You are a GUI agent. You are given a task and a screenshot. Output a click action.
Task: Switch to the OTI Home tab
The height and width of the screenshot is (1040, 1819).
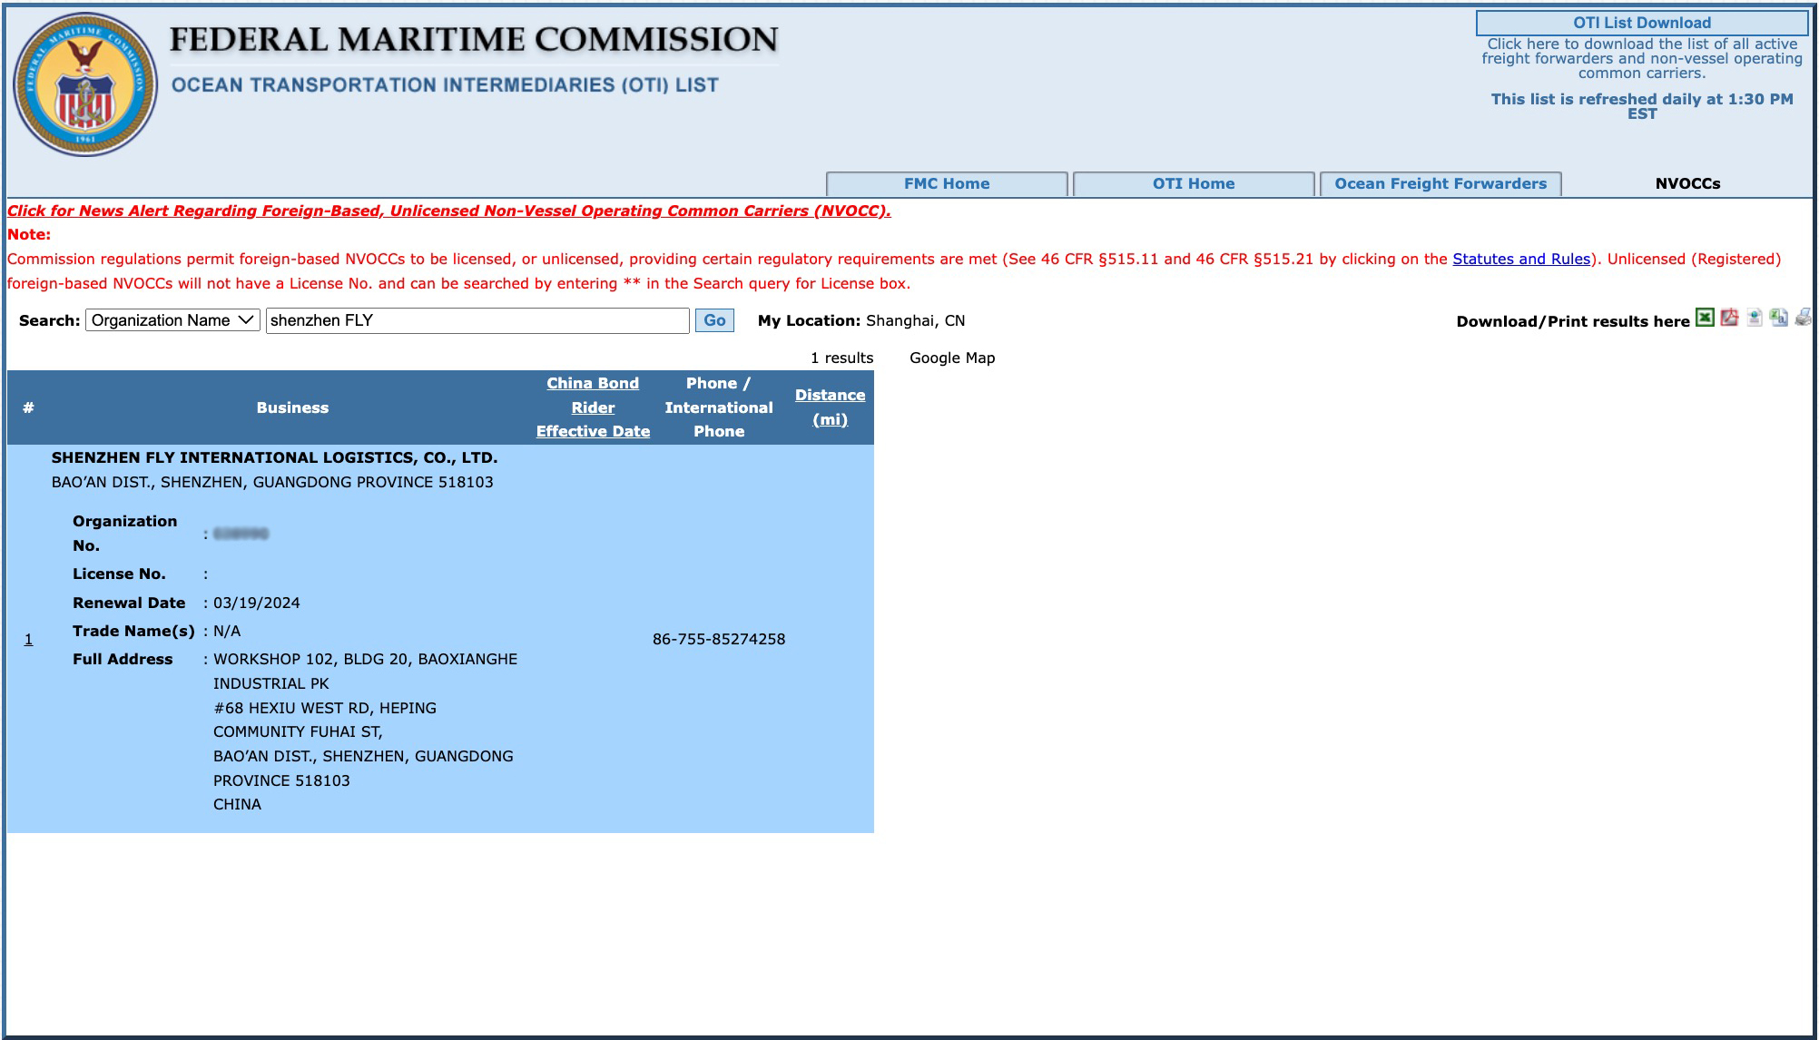coord(1193,184)
